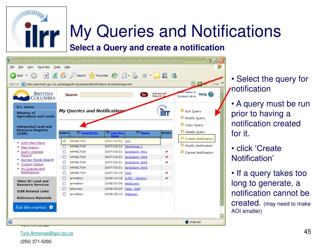The height and width of the screenshot is (248, 331).
Task: Click the icon beside Run Query
Action: 182,110
